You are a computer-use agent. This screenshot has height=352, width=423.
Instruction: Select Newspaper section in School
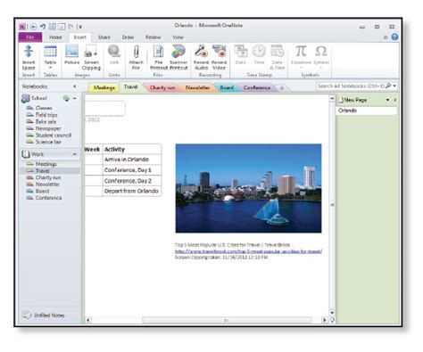tap(48, 128)
